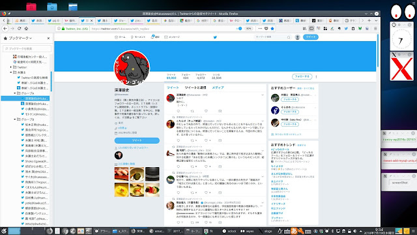The height and width of the screenshot is (235, 417).
Task: Collapse the グループA bookmark folder
Action: [x=14, y=93]
